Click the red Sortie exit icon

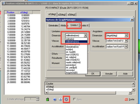(126, 99)
